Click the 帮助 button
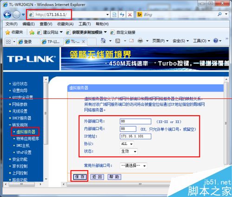The width and height of the screenshot is (232, 197). pyautogui.click(x=114, y=177)
